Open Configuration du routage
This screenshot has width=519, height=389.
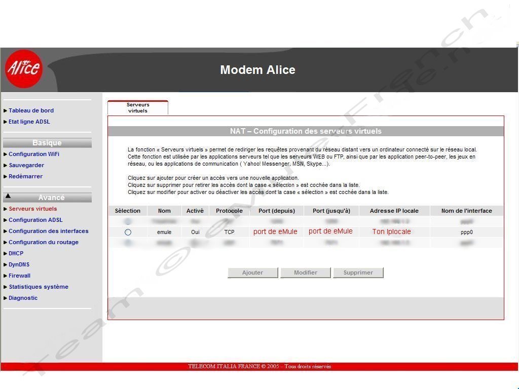click(44, 243)
